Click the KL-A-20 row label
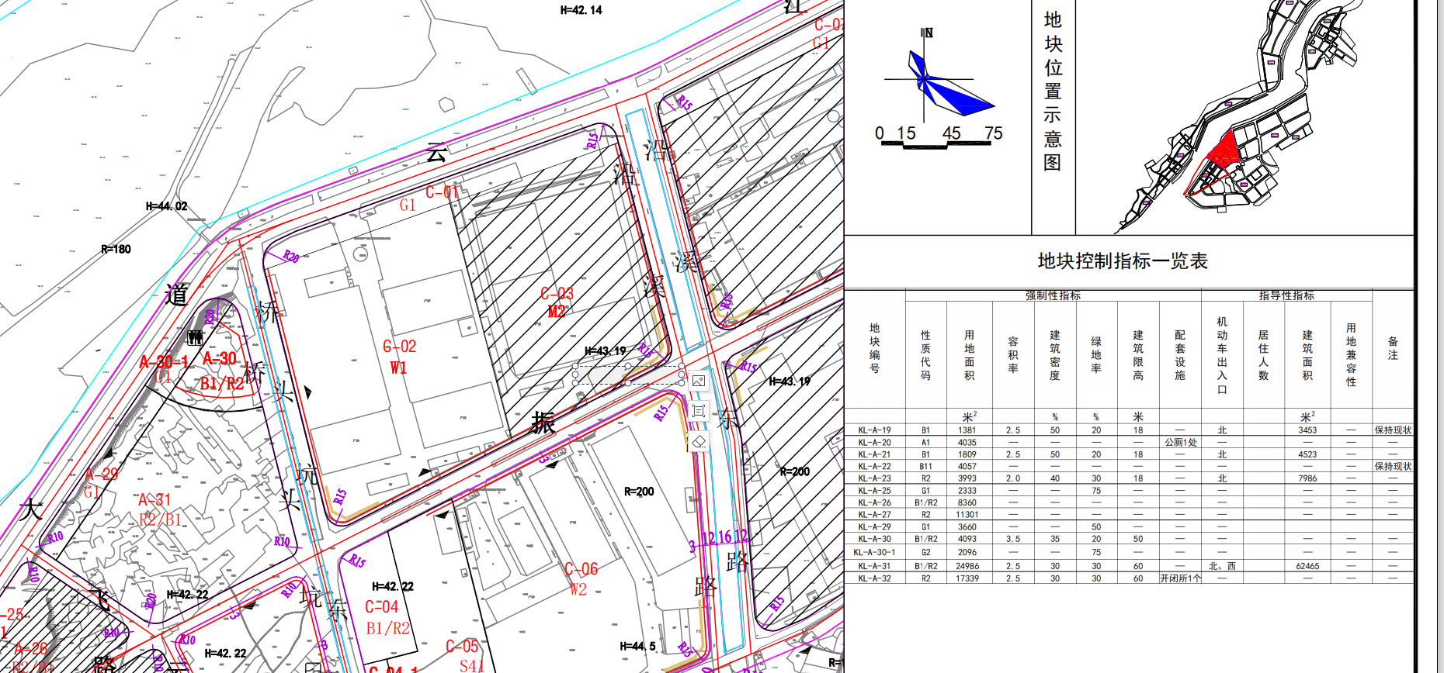The image size is (1444, 673). tap(874, 443)
